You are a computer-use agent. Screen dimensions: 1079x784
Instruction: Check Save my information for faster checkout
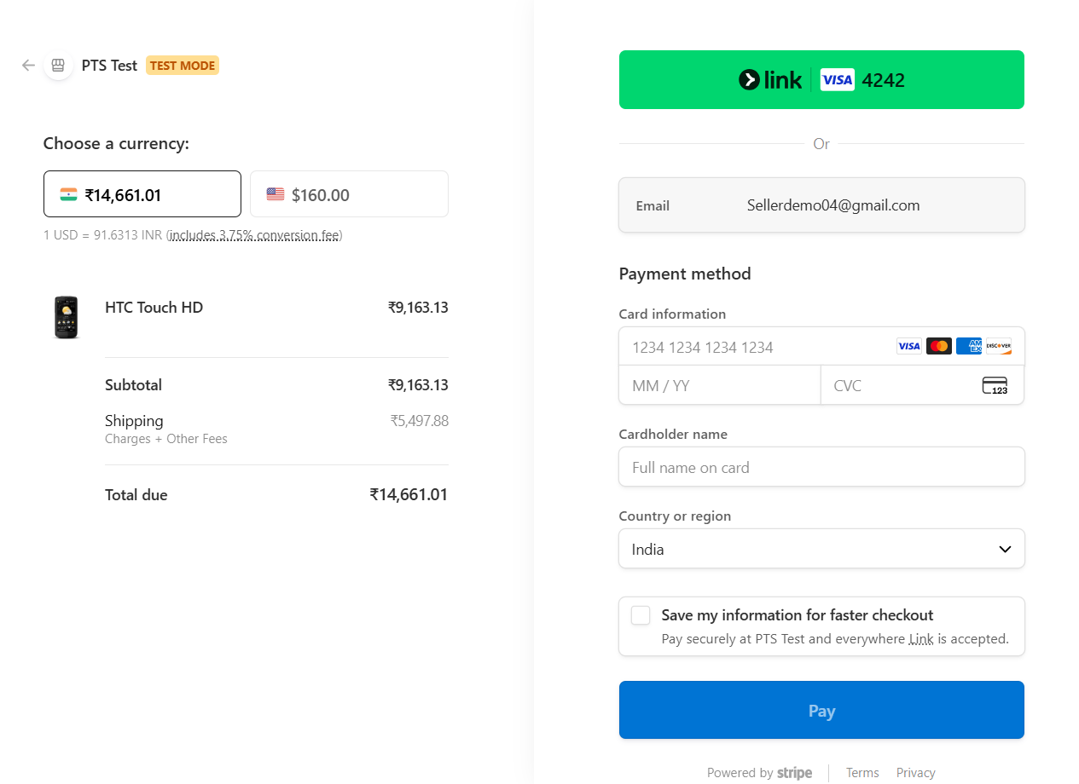pyautogui.click(x=641, y=615)
